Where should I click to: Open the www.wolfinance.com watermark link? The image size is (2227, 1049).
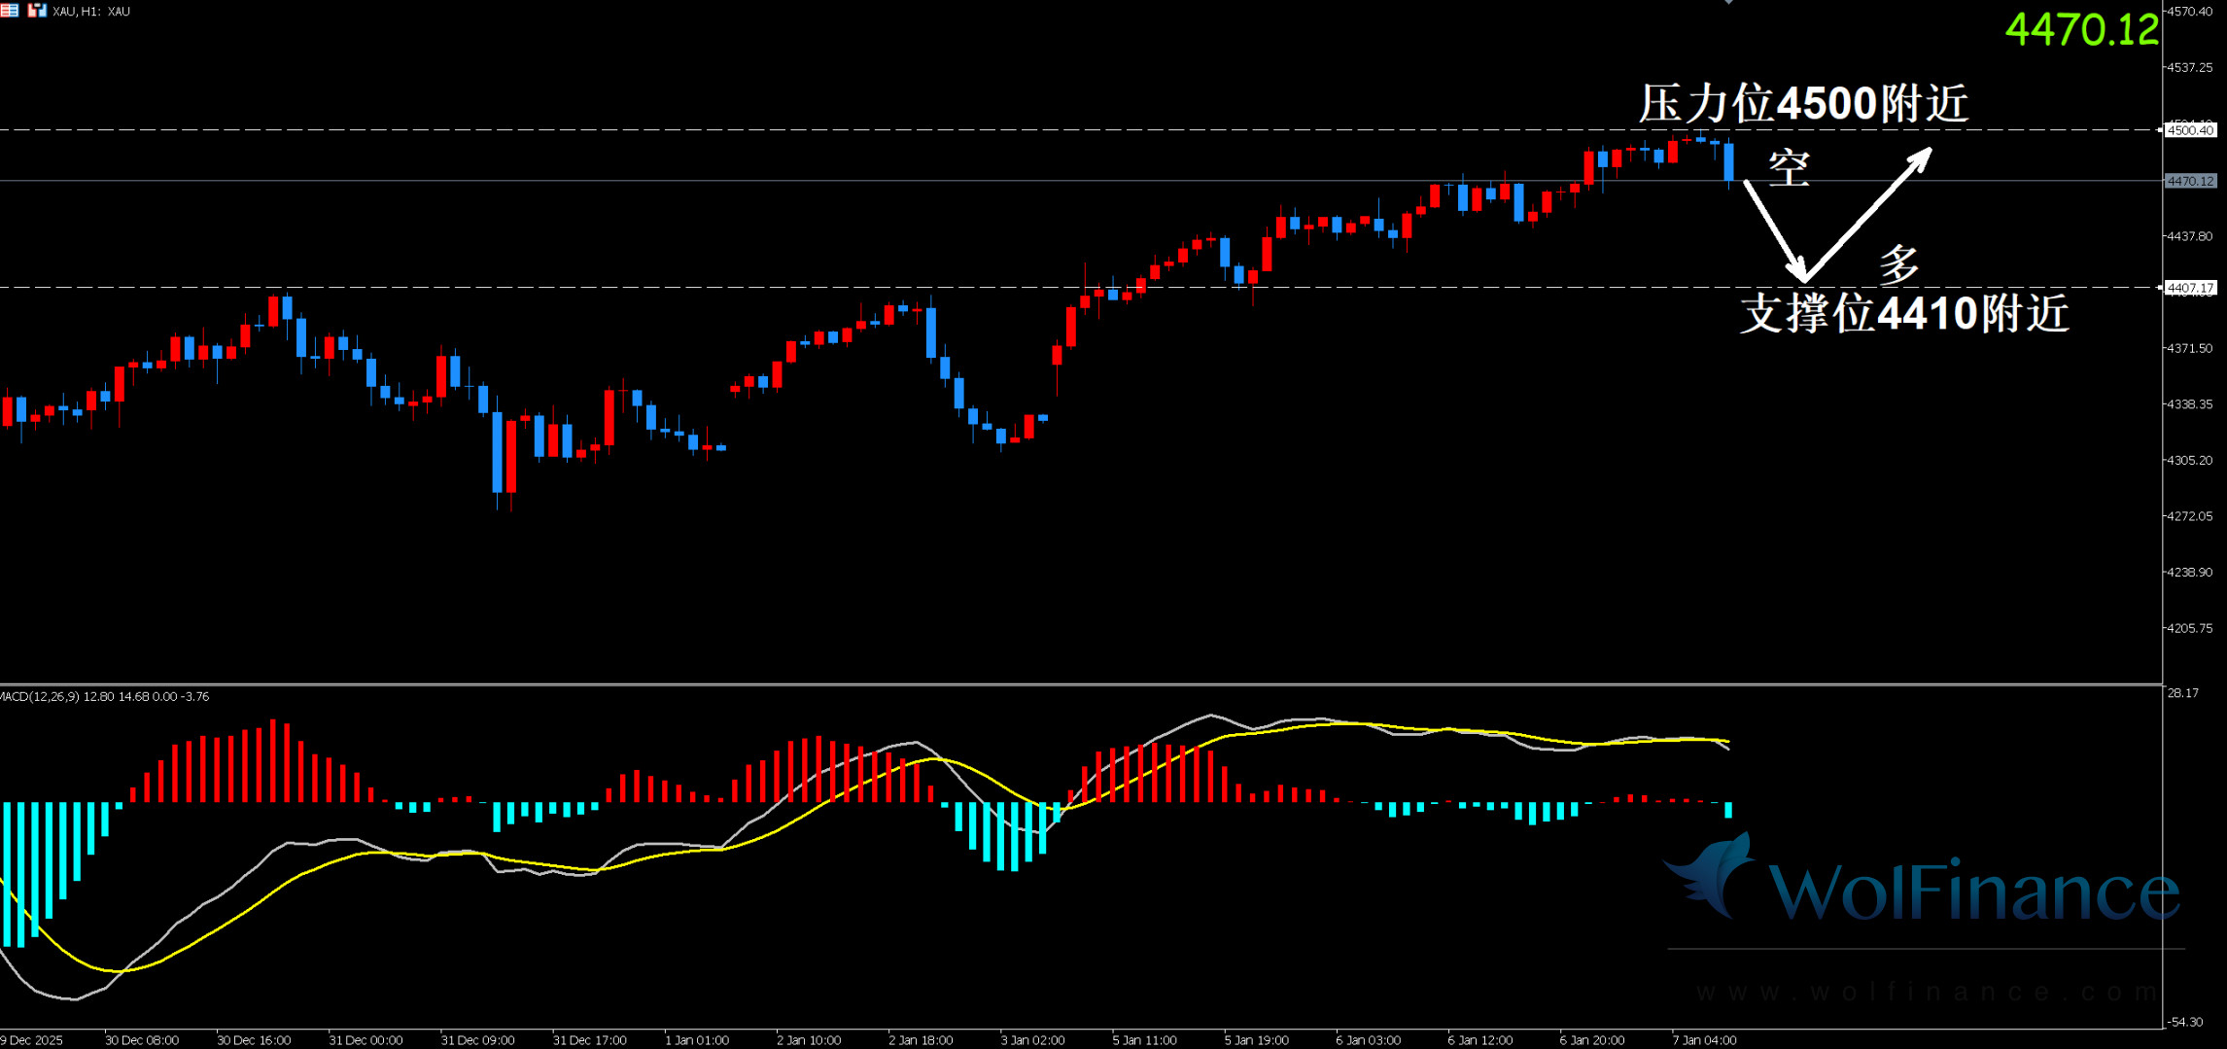tap(1925, 992)
